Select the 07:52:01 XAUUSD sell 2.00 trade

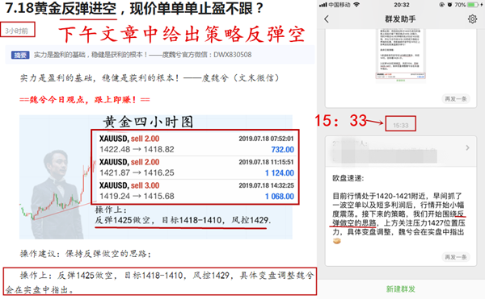tap(196, 144)
